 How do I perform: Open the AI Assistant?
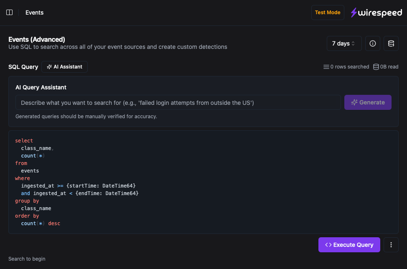[x=64, y=66]
